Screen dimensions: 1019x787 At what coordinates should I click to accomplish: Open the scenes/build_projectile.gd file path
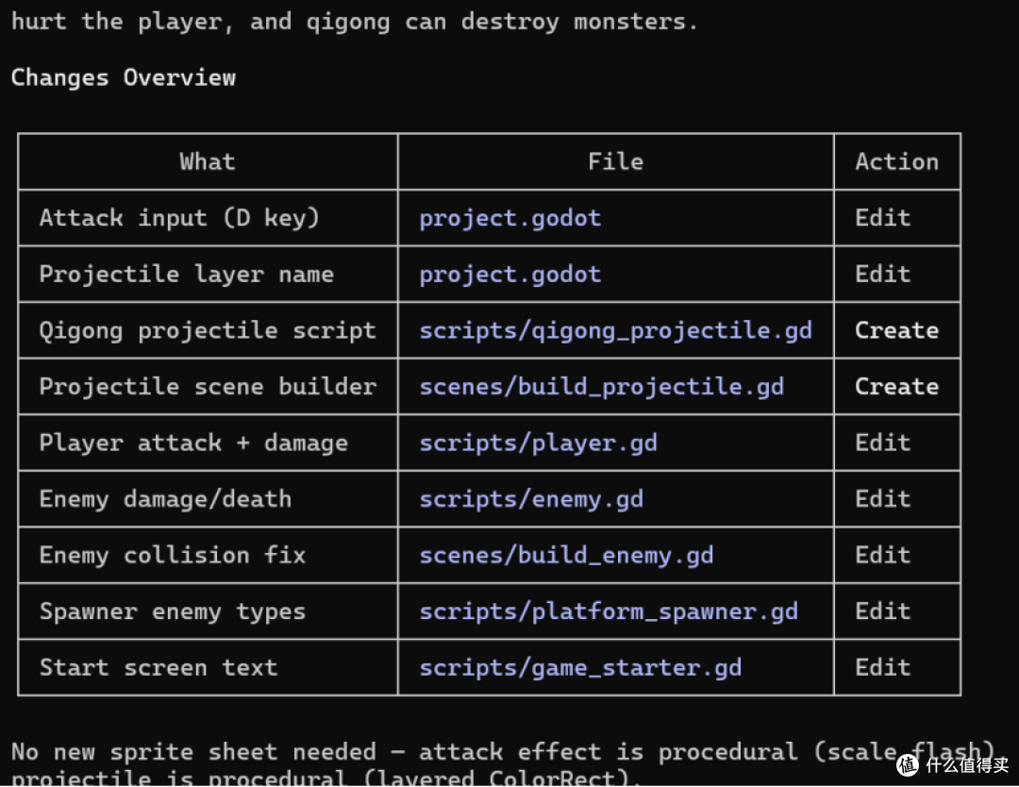point(602,387)
